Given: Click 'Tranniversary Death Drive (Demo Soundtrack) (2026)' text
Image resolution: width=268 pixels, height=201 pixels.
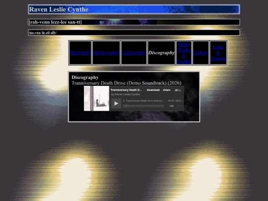Looking at the screenshot, I should [x=127, y=83].
